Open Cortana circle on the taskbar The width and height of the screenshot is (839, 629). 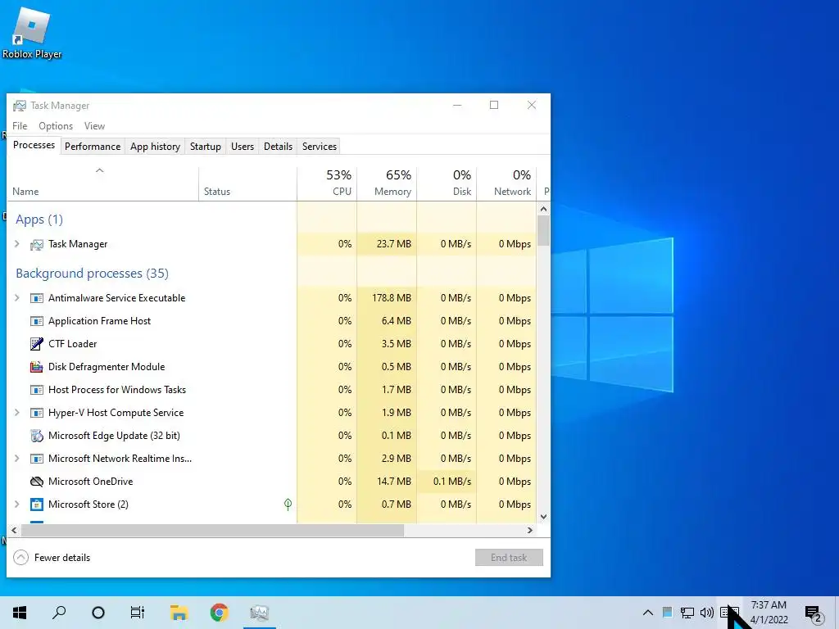point(98,613)
